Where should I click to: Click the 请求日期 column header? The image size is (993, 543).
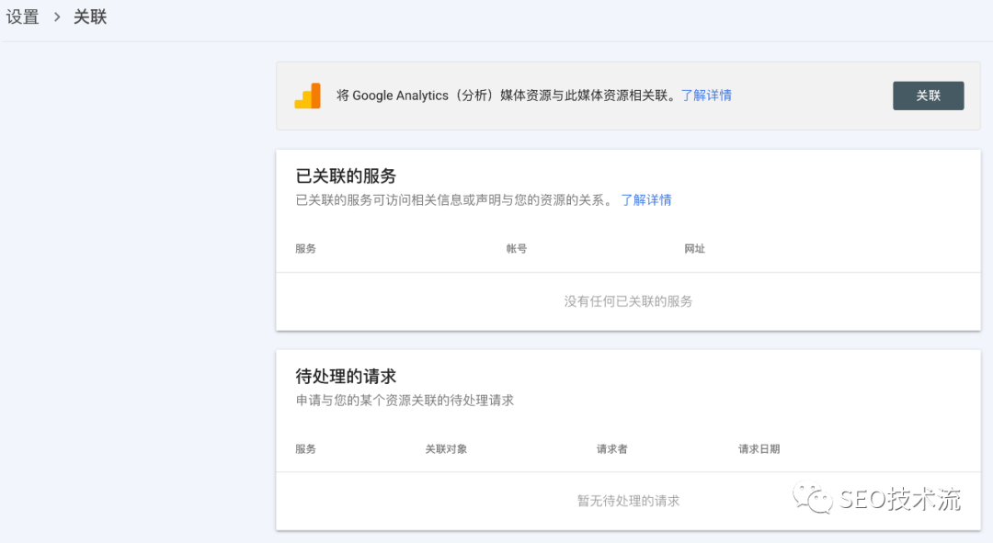pos(759,449)
